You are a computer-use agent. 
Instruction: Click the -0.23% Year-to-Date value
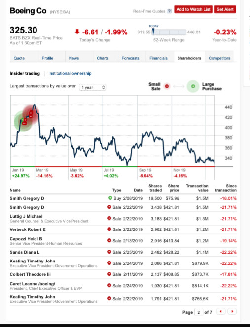tap(225, 32)
